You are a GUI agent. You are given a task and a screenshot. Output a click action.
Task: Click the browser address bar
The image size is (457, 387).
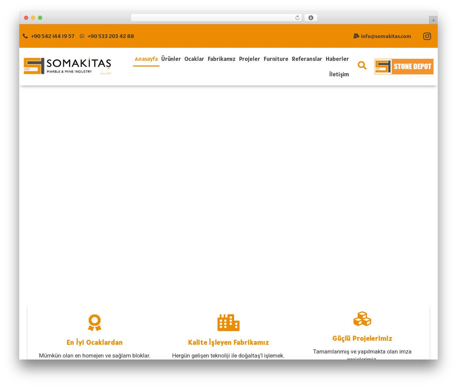[x=216, y=18]
